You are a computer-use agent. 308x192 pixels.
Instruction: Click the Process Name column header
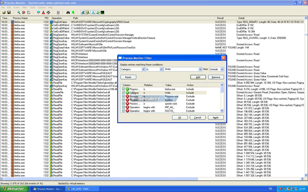coord(26,18)
